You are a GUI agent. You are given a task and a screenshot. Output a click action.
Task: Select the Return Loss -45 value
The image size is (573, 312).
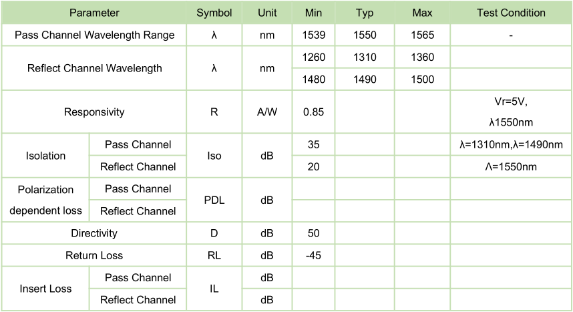313,255
